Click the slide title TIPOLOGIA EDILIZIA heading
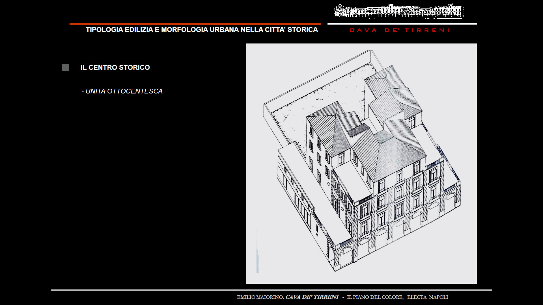The width and height of the screenshot is (543, 305). click(x=202, y=30)
